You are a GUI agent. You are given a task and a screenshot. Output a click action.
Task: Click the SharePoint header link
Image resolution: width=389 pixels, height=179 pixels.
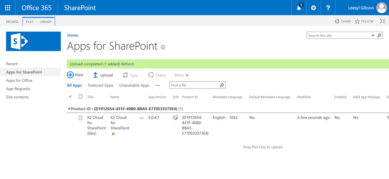[x=80, y=8]
